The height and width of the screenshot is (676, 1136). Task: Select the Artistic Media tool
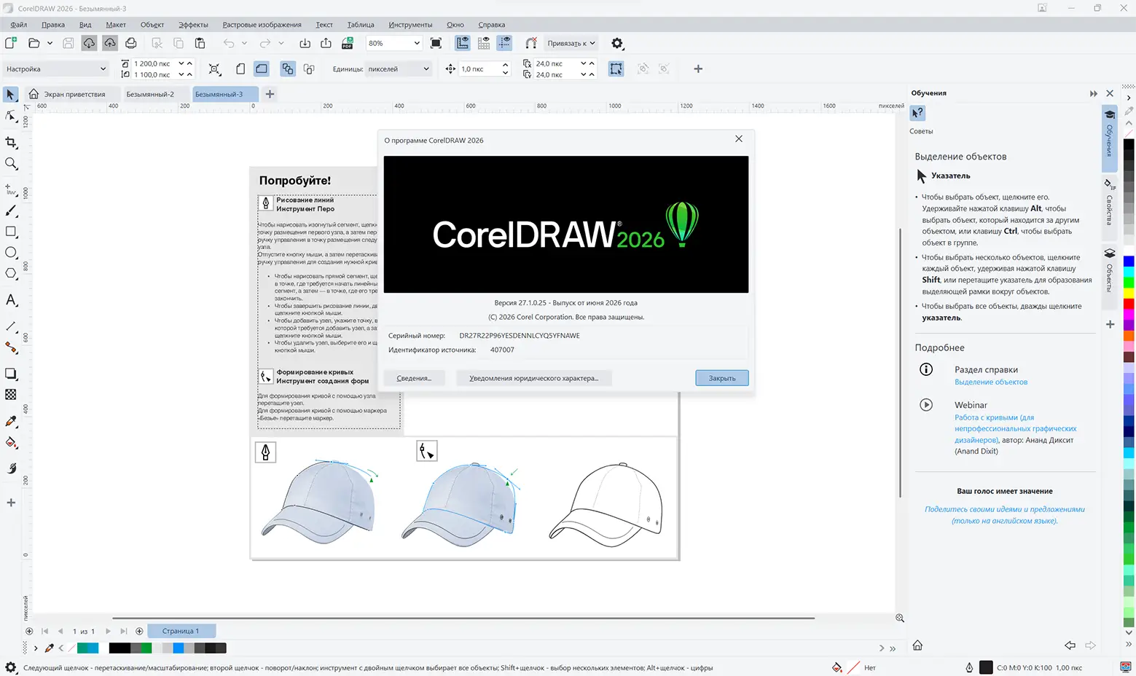click(11, 211)
